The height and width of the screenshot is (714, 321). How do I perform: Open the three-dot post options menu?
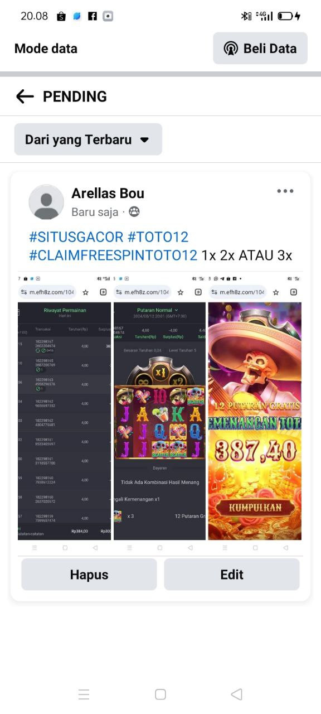click(x=285, y=191)
